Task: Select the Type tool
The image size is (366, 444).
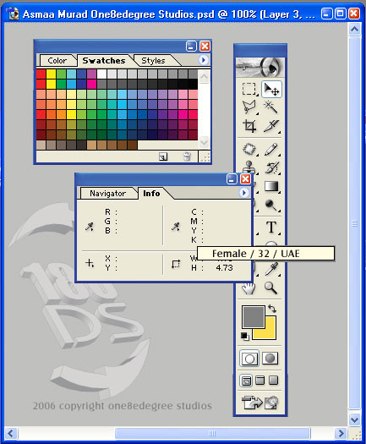Action: pyautogui.click(x=271, y=227)
